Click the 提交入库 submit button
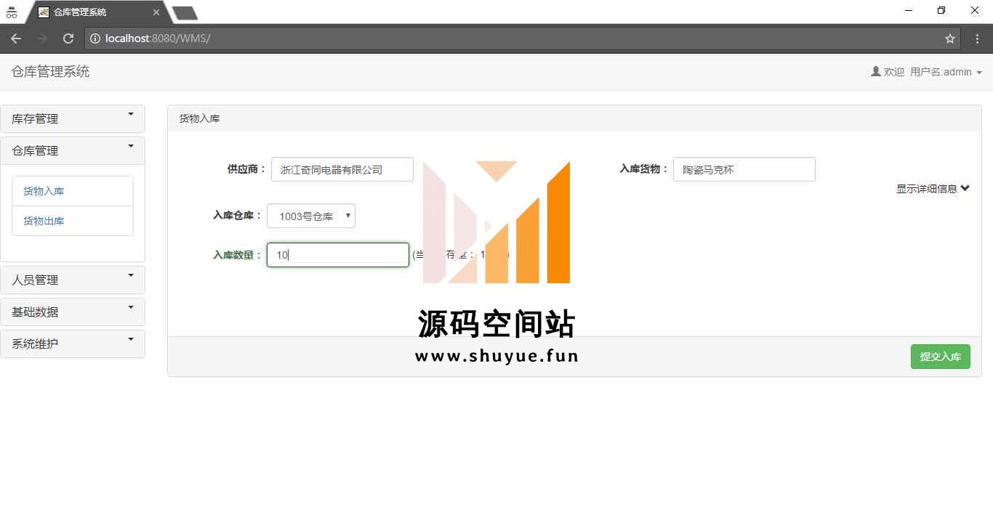This screenshot has height=528, width=993. click(941, 357)
